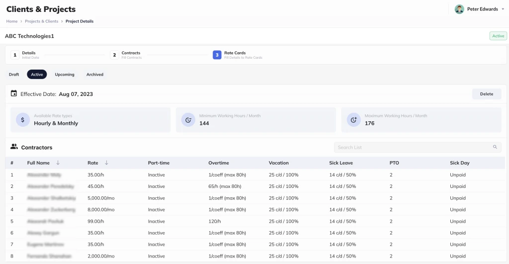
Task: Click the Part-time column header
Action: (x=159, y=163)
